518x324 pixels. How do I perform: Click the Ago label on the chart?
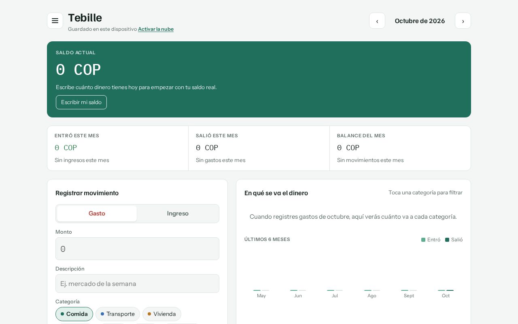372,296
